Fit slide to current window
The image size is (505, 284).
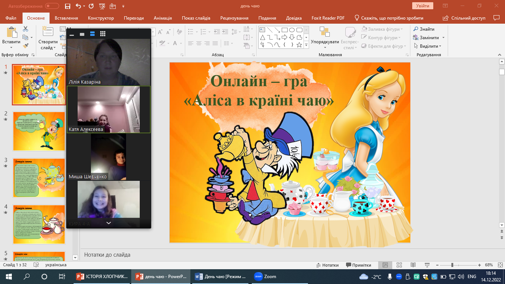click(x=500, y=265)
